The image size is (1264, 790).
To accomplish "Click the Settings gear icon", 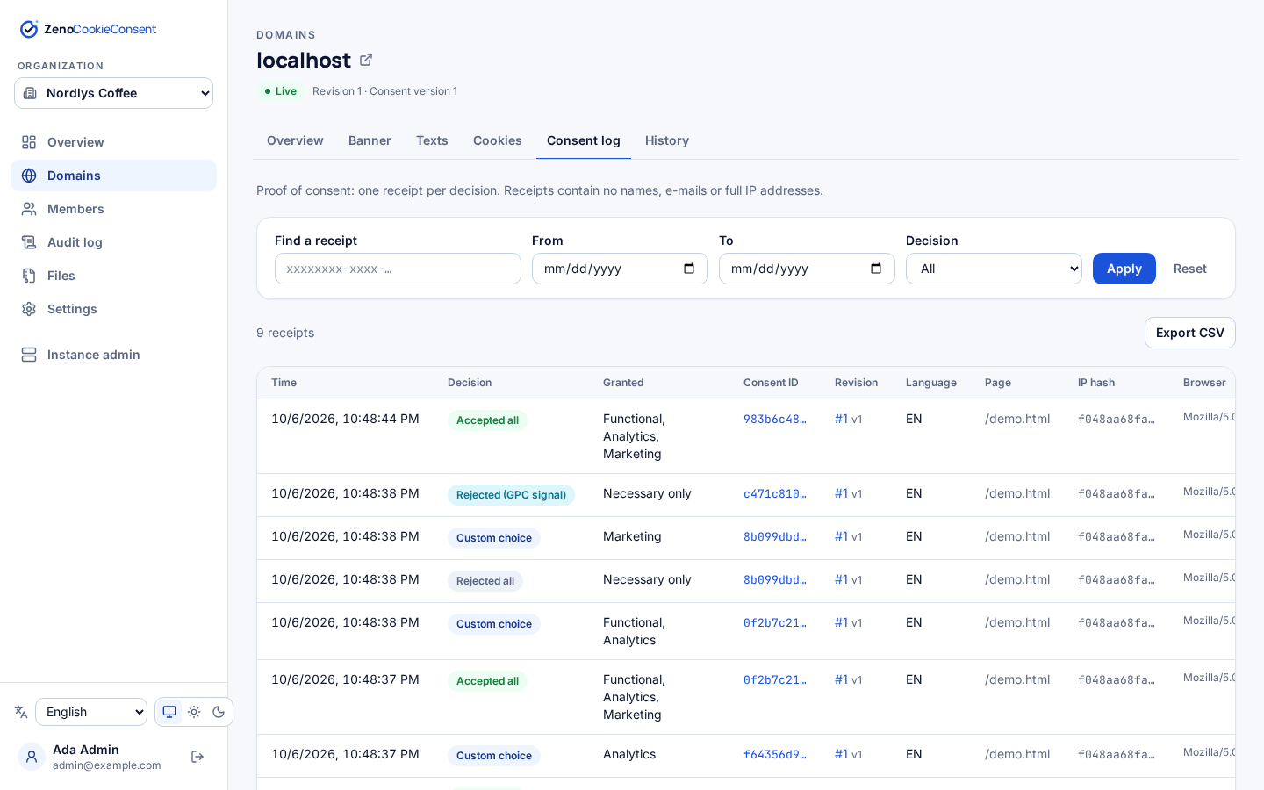I will click(29, 309).
